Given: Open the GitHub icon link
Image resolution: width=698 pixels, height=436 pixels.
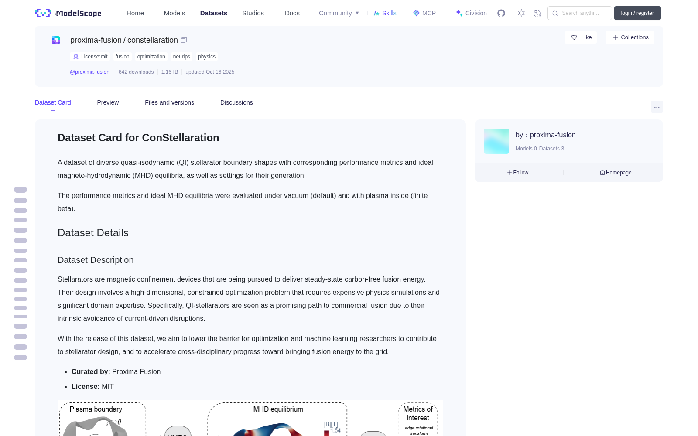Looking at the screenshot, I should (501, 13).
